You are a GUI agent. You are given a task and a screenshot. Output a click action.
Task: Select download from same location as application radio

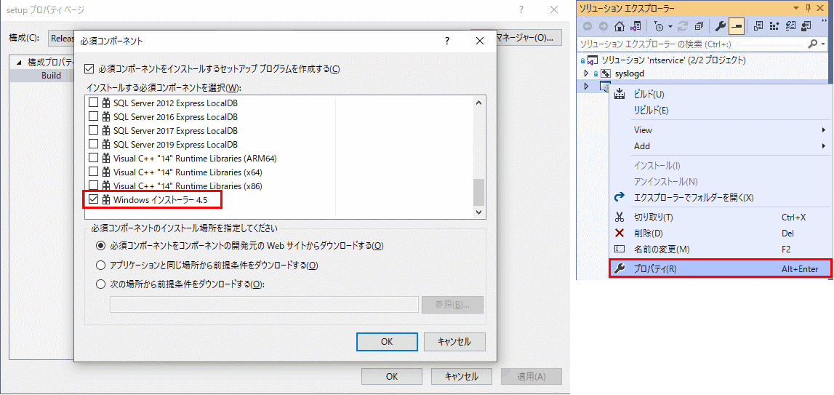click(x=100, y=265)
